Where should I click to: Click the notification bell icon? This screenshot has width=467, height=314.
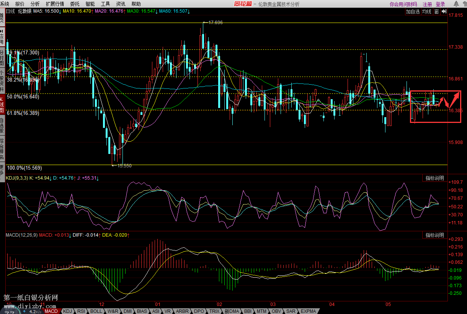tap(456, 4)
